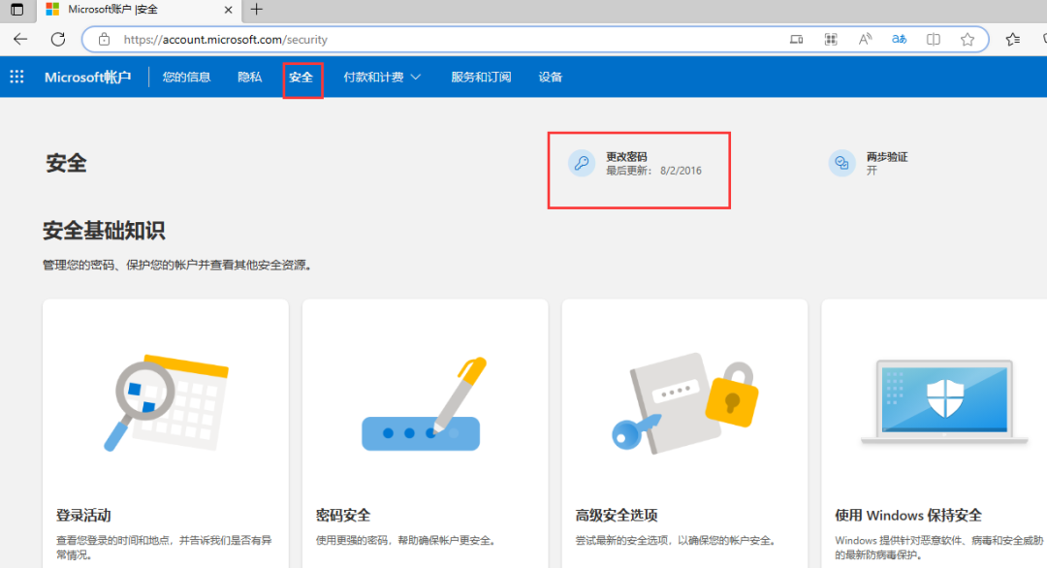Close the Microsoft账户 |安全 tab

coord(228,10)
